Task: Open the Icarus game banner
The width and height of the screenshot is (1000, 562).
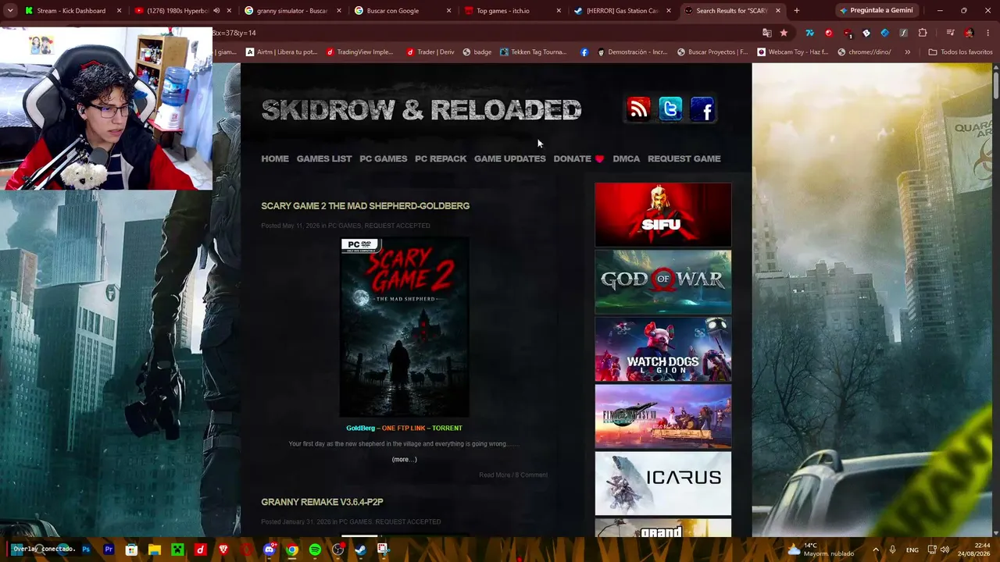Action: coord(663,483)
